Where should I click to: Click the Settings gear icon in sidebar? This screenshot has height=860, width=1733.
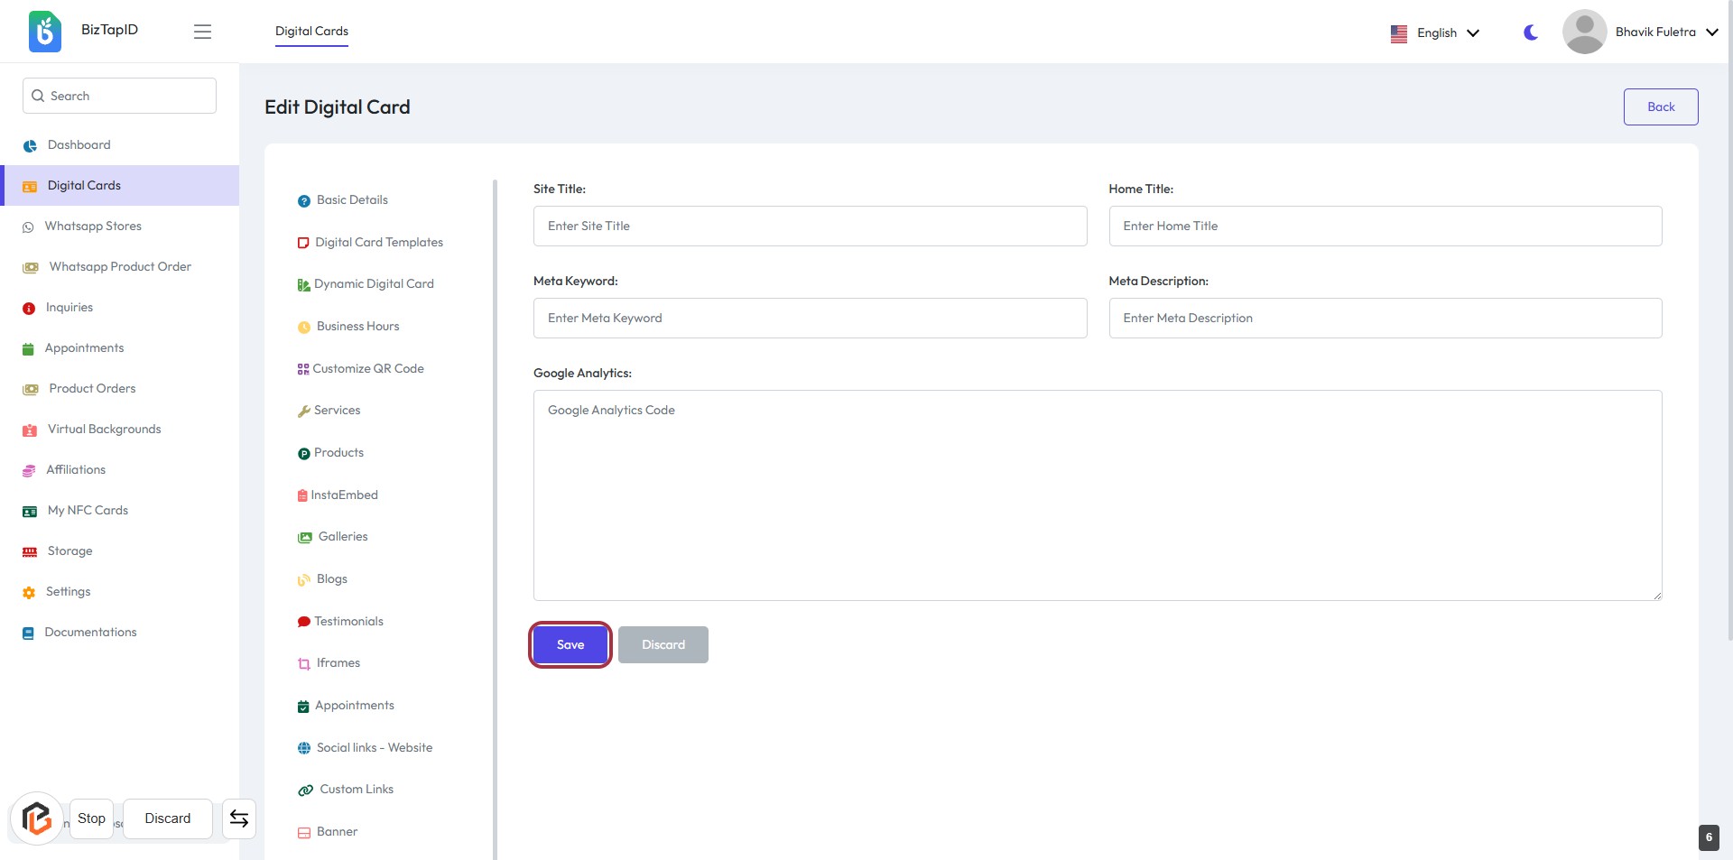point(29,592)
